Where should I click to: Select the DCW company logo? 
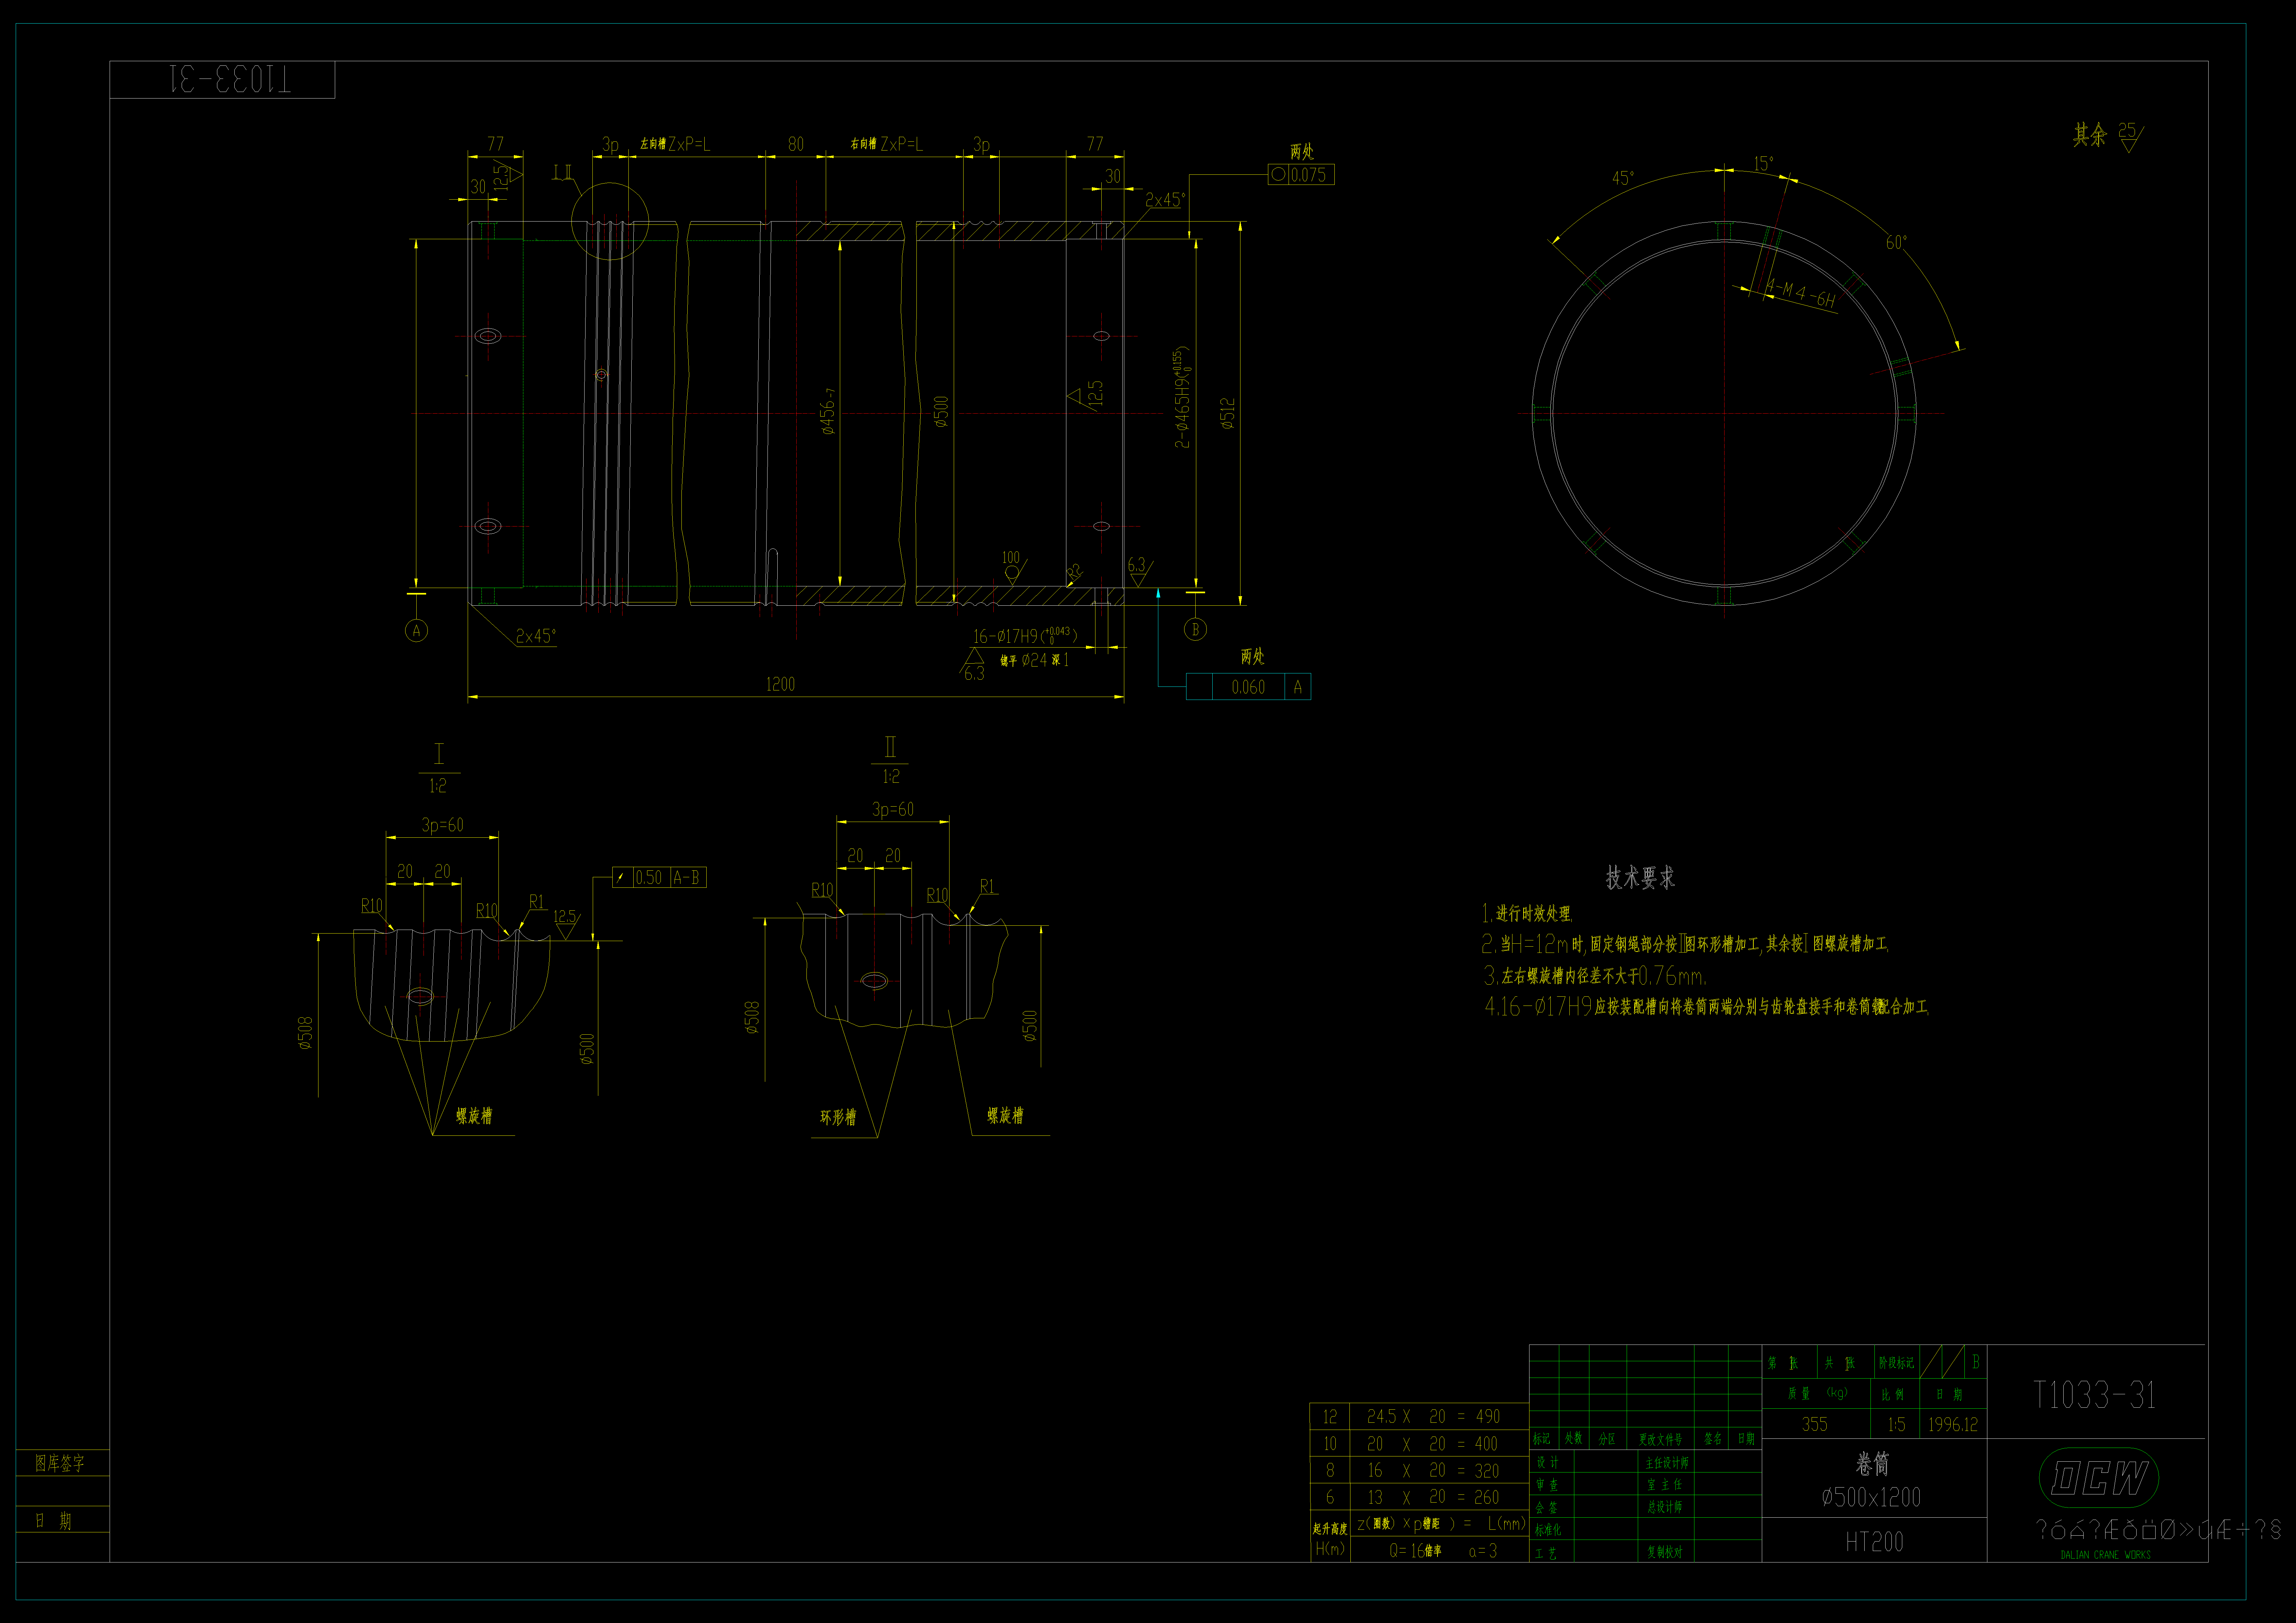[2099, 1478]
